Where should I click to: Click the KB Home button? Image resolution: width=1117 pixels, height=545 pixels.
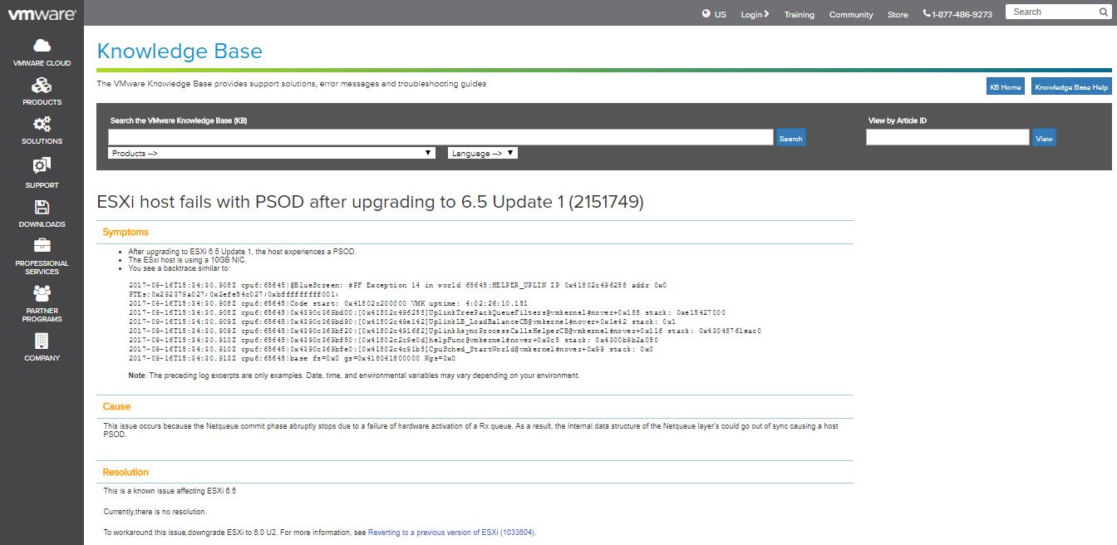[x=1005, y=87]
